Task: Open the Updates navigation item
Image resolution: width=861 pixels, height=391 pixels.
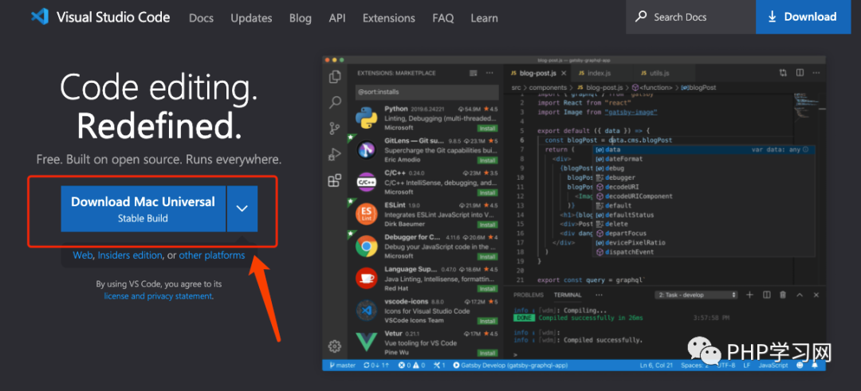Action: coord(251,18)
